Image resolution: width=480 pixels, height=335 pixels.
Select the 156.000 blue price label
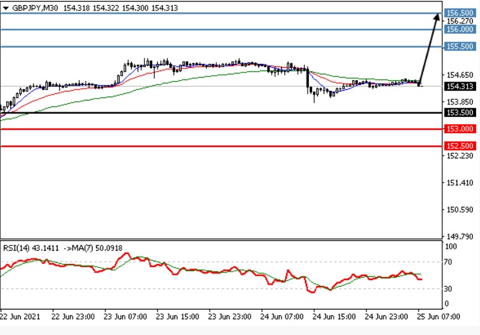click(460, 29)
